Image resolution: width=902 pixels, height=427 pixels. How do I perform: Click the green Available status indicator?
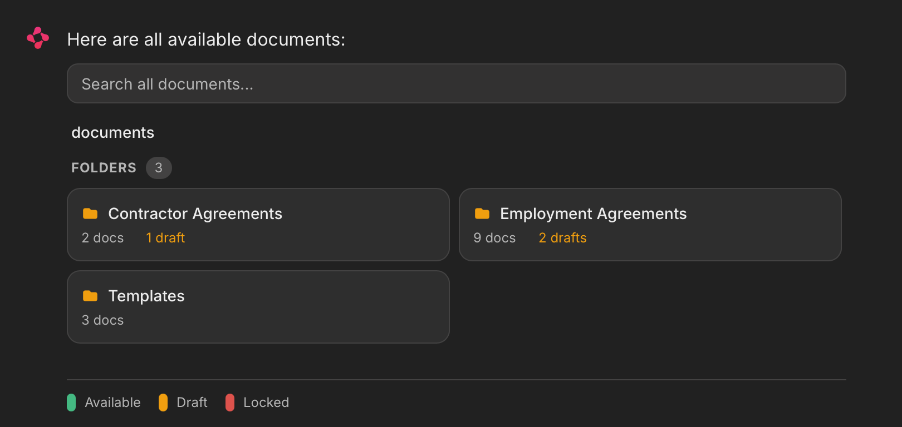point(71,402)
